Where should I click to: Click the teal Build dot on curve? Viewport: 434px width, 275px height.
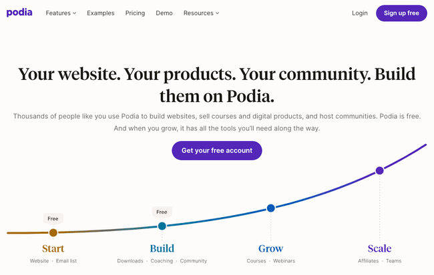(x=162, y=226)
